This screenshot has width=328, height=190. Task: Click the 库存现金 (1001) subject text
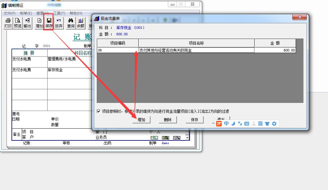[130, 28]
